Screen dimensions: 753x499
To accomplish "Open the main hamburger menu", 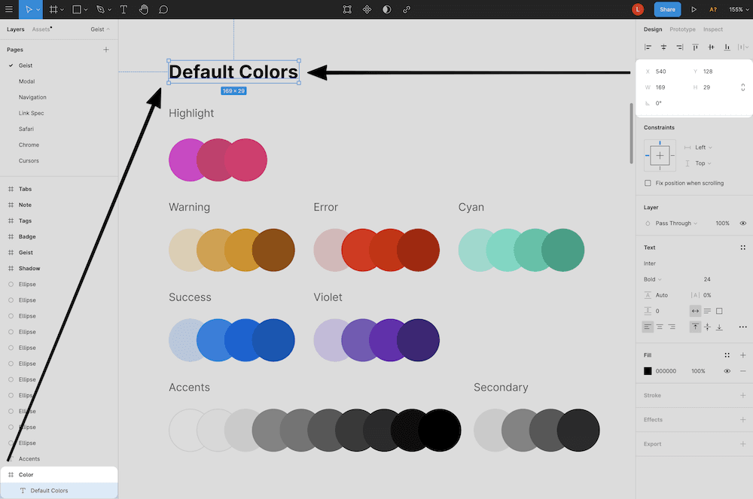I will pos(9,10).
